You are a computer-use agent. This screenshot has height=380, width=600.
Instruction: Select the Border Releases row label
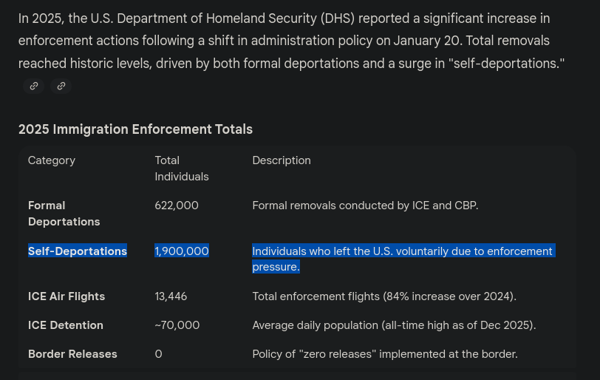(72, 354)
